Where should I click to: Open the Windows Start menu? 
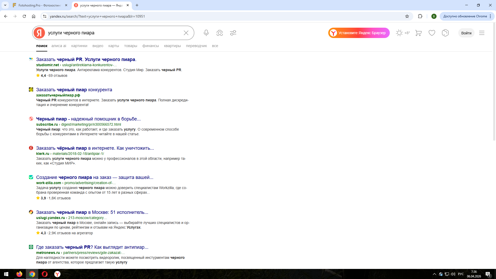coord(6,274)
